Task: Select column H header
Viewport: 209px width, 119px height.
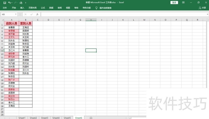Action: click(91, 20)
